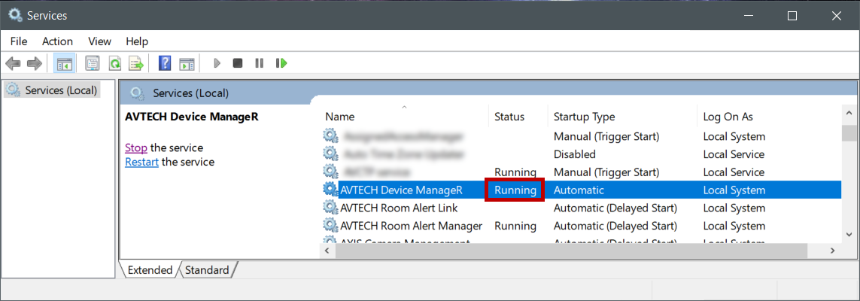Click the Show/Hide Console Tree toolbar icon
Image resolution: width=860 pixels, height=301 pixels.
click(x=64, y=63)
